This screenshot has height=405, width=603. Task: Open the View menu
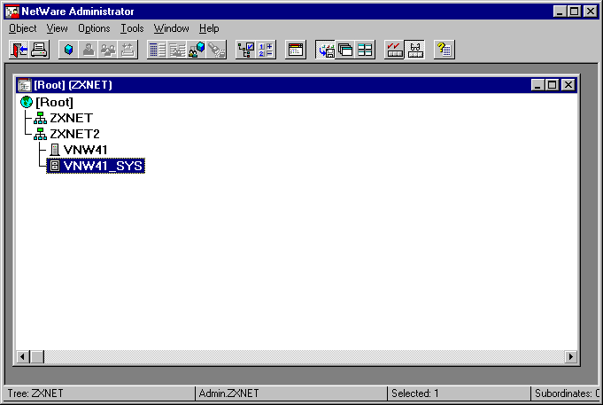[57, 28]
